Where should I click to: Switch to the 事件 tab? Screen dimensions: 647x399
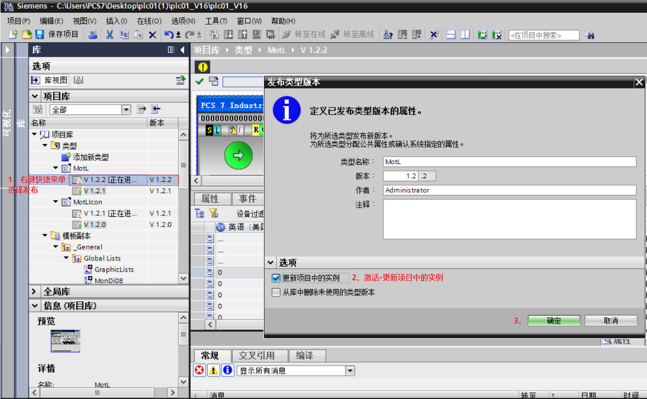tap(247, 199)
